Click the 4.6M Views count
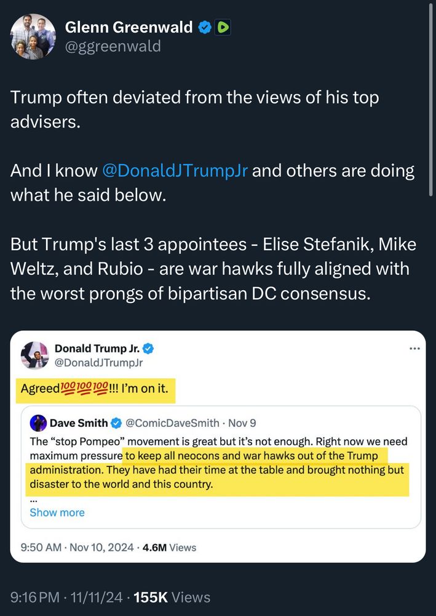This screenshot has width=436, height=616. [169, 547]
